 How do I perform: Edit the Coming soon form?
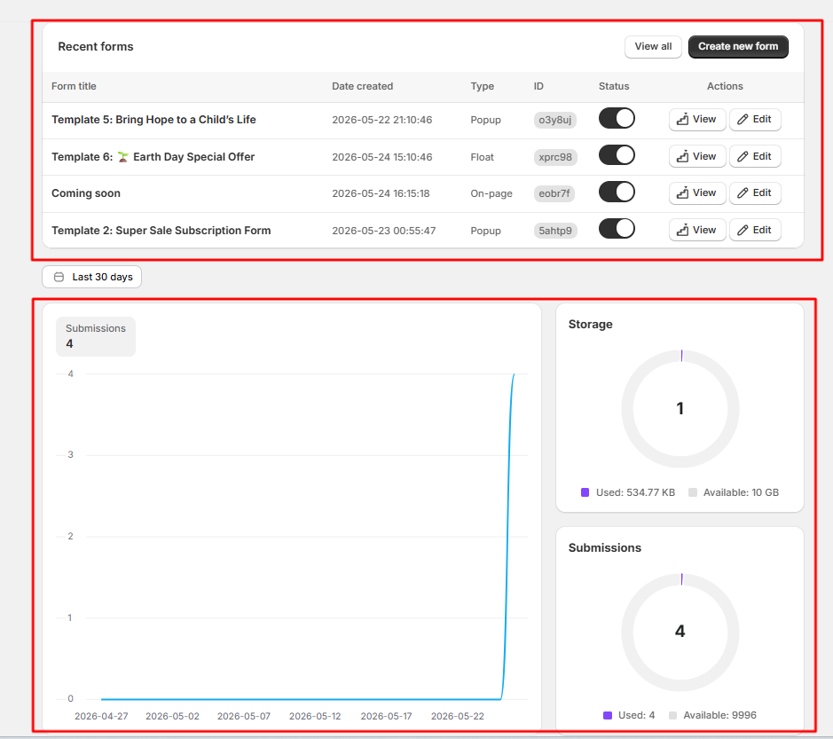[755, 193]
